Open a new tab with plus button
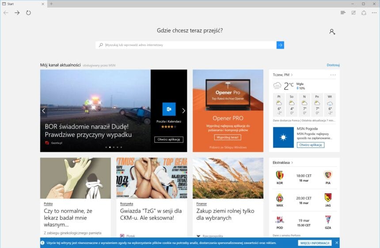This screenshot has height=248, width=380. coord(51,4)
